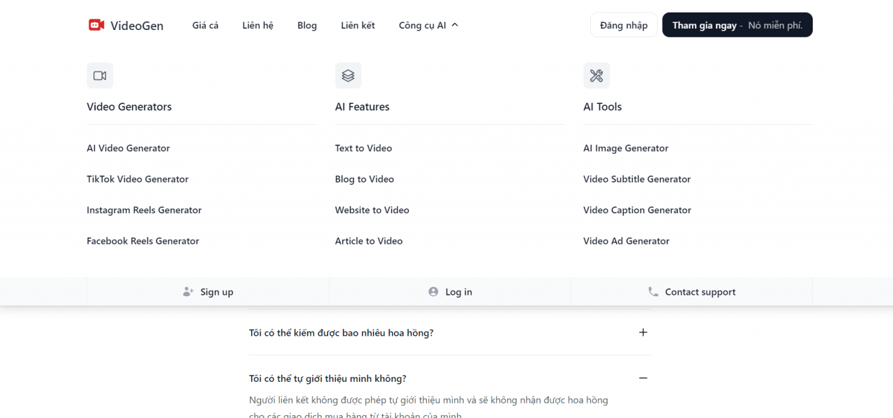Click the AI Tools wrench icon
893x418 pixels.
[x=596, y=76]
